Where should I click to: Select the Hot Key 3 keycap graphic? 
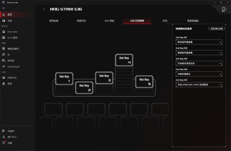click(104, 78)
